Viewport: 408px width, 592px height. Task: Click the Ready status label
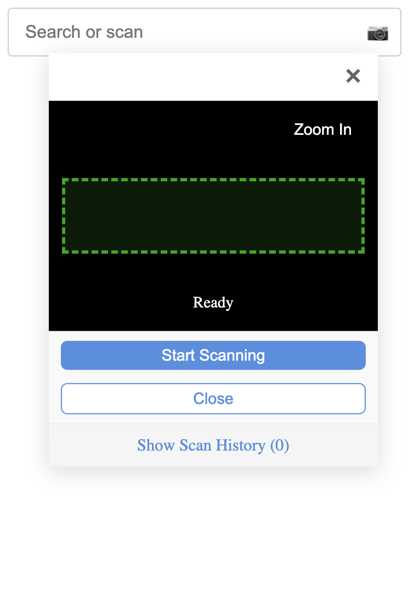[213, 302]
